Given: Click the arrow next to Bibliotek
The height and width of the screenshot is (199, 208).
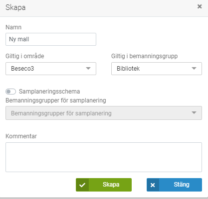Looking at the screenshot, I should [194, 68].
